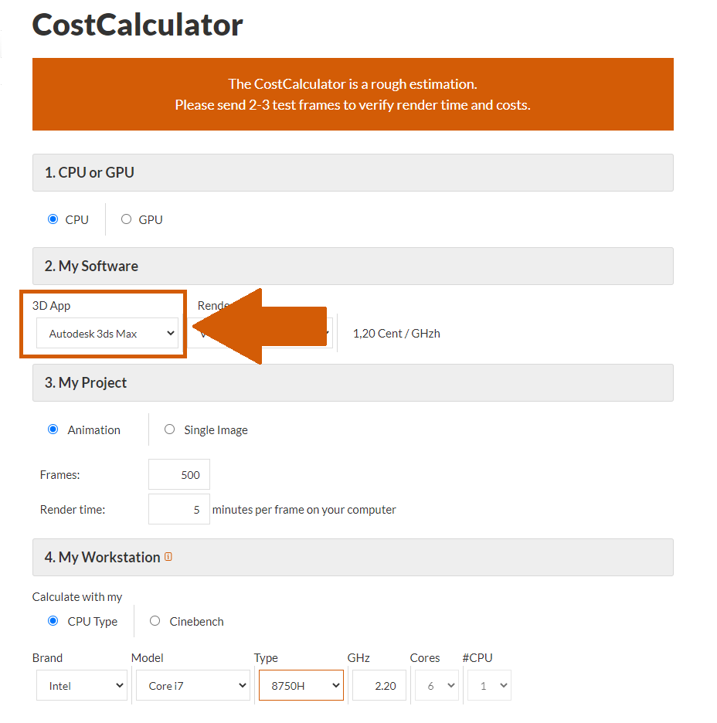Click the Frames input field
Image resolution: width=717 pixels, height=723 pixels.
pyautogui.click(x=179, y=474)
